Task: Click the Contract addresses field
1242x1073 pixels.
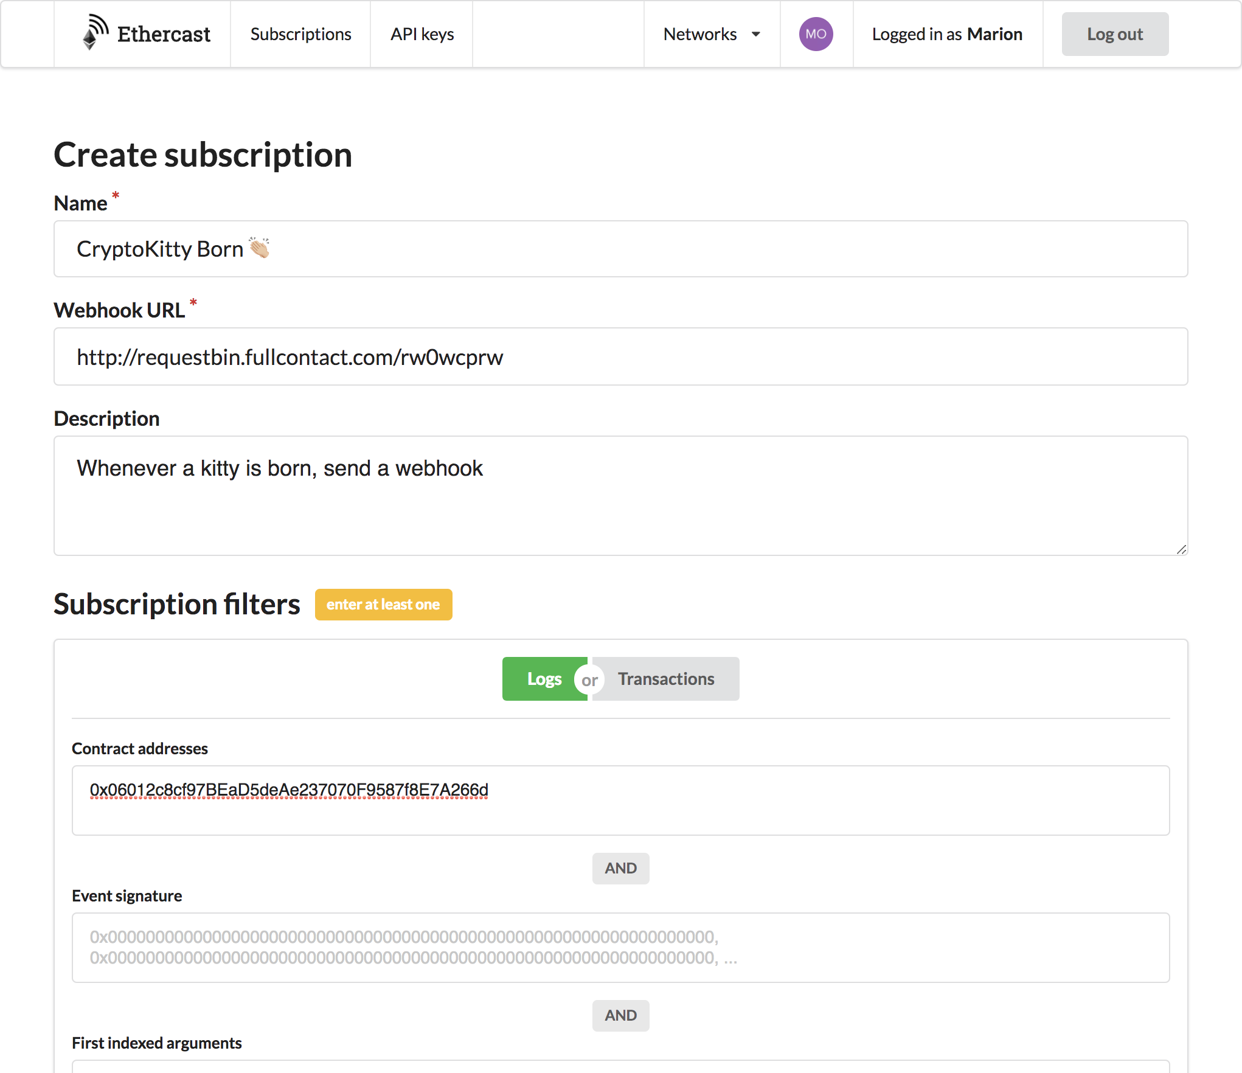Action: (x=620, y=800)
